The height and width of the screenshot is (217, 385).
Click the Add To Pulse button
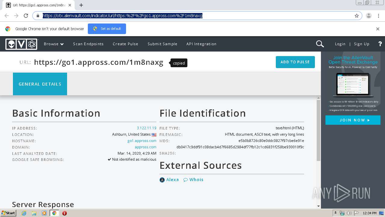(x=295, y=62)
